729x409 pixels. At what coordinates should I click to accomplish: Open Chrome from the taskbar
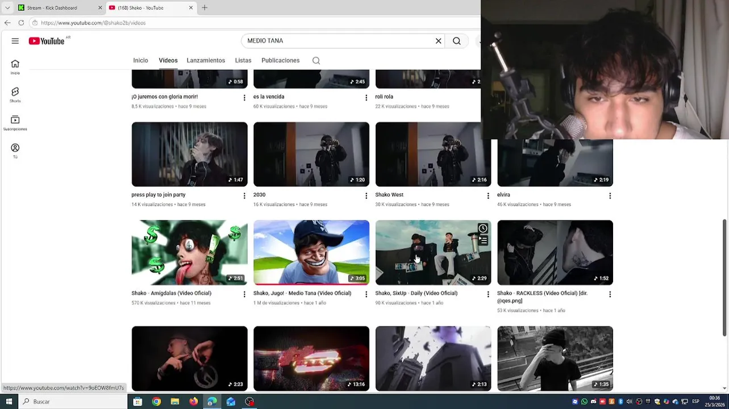pyautogui.click(x=156, y=402)
